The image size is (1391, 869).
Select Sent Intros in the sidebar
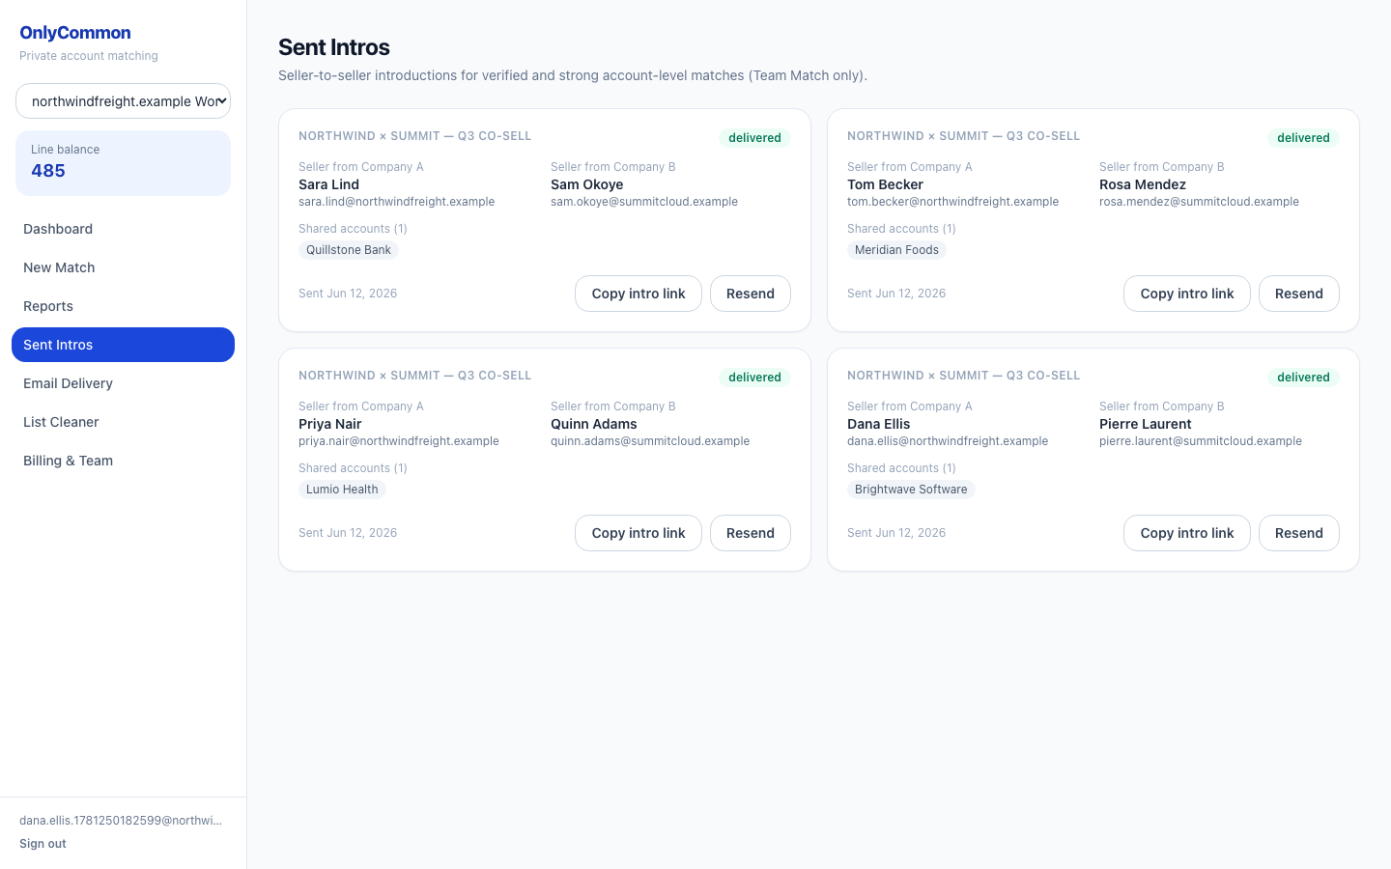pos(123,345)
